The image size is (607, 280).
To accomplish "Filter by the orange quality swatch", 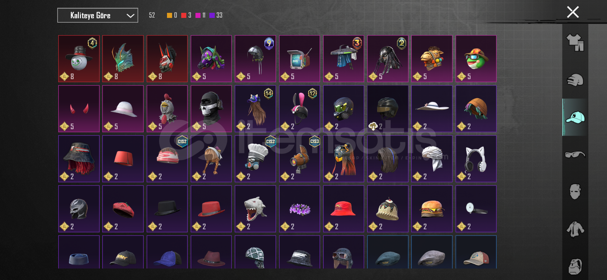I will pos(169,15).
